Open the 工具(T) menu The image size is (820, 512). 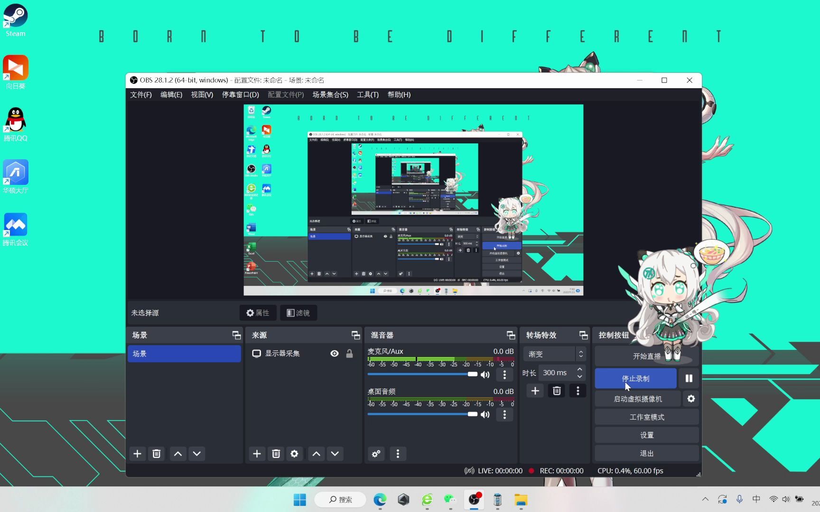coord(368,95)
